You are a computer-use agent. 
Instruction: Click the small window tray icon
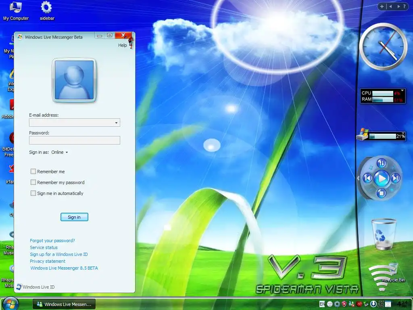[x=388, y=304]
